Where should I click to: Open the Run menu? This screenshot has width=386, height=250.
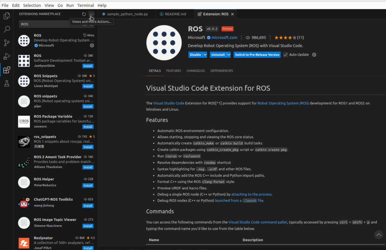click(x=70, y=5)
